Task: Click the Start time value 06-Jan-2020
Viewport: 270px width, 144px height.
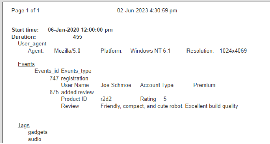Action: point(80,30)
